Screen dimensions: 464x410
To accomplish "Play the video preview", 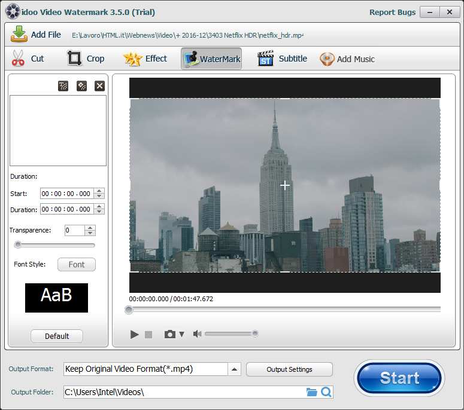I will [135, 334].
